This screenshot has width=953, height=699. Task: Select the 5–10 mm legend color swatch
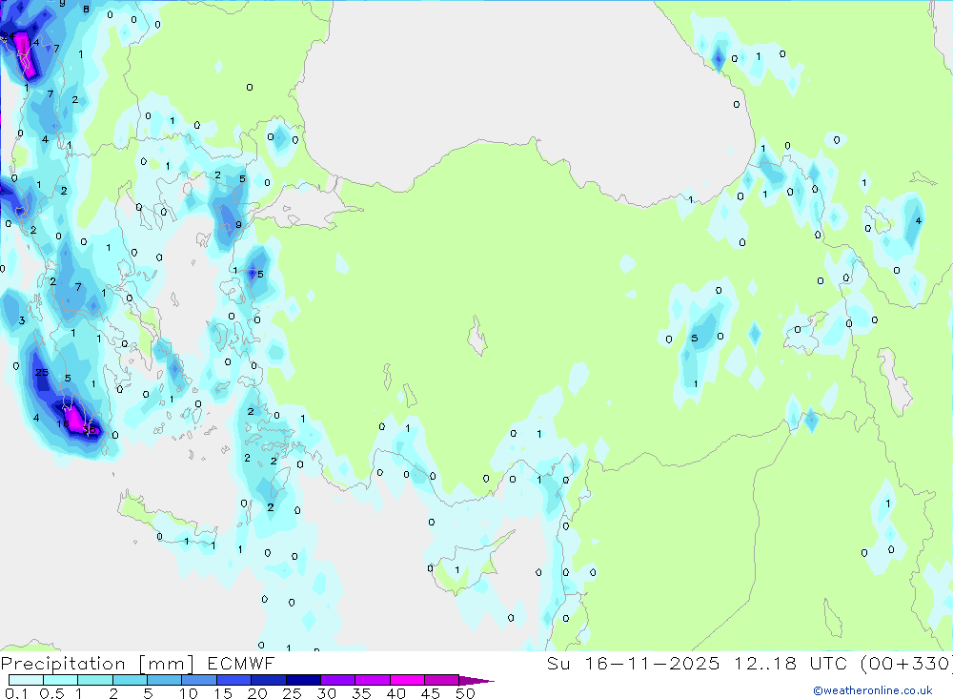[164, 680]
